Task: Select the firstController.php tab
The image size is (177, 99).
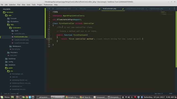Action: [110, 9]
